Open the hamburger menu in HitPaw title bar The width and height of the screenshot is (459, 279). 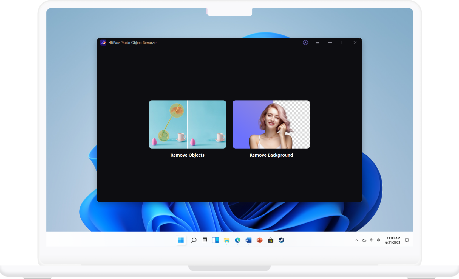click(318, 43)
